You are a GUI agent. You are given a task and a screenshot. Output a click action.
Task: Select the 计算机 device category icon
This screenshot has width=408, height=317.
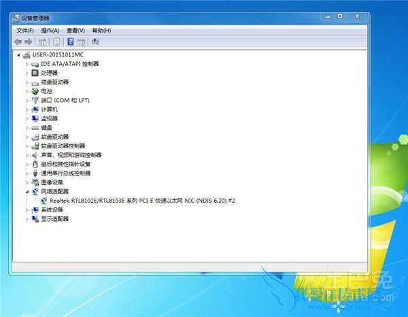pos(35,110)
